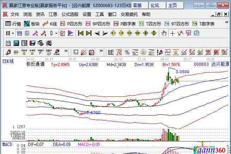Click the 主页 homepage button
This screenshot has width=231, height=154.
175,6
